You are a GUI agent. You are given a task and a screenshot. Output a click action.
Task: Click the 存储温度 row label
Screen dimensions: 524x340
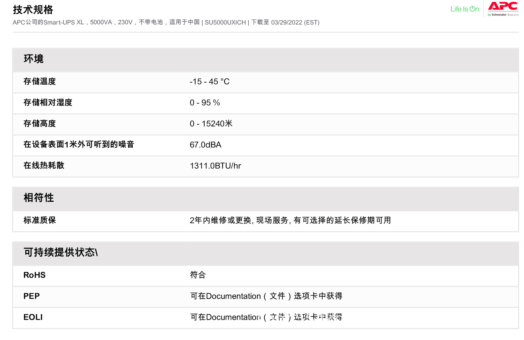click(x=40, y=81)
